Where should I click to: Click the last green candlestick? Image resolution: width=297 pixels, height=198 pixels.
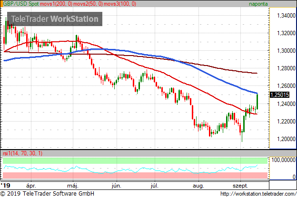pyautogui.click(x=257, y=102)
